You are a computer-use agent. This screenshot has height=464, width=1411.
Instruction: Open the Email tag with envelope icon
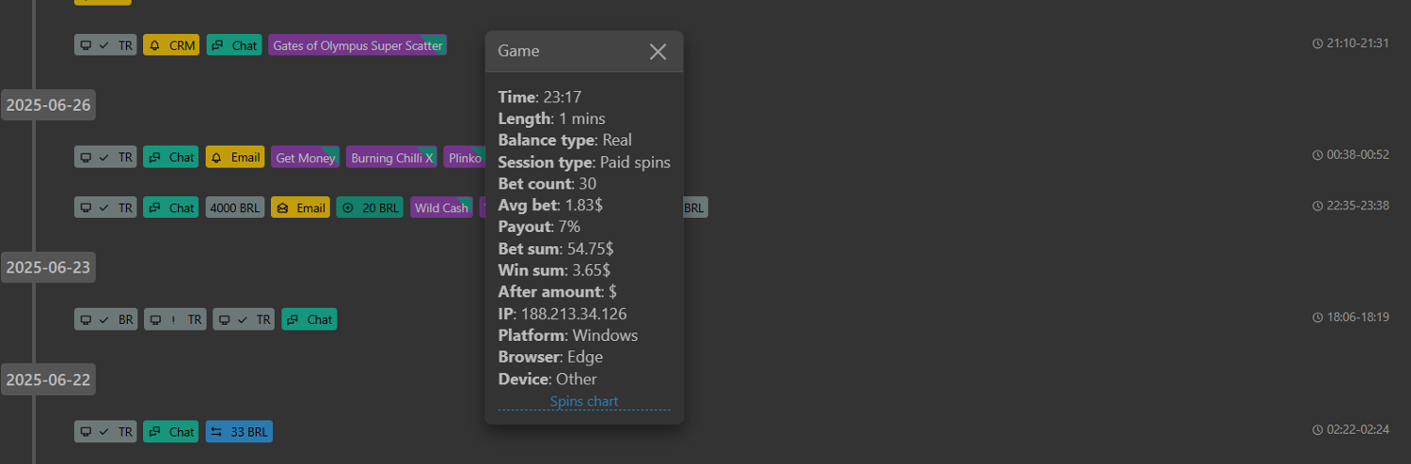coord(299,208)
